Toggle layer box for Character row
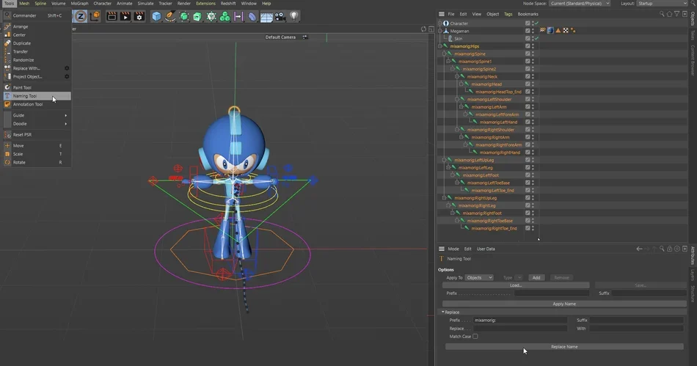The width and height of the screenshot is (697, 366). 528,23
